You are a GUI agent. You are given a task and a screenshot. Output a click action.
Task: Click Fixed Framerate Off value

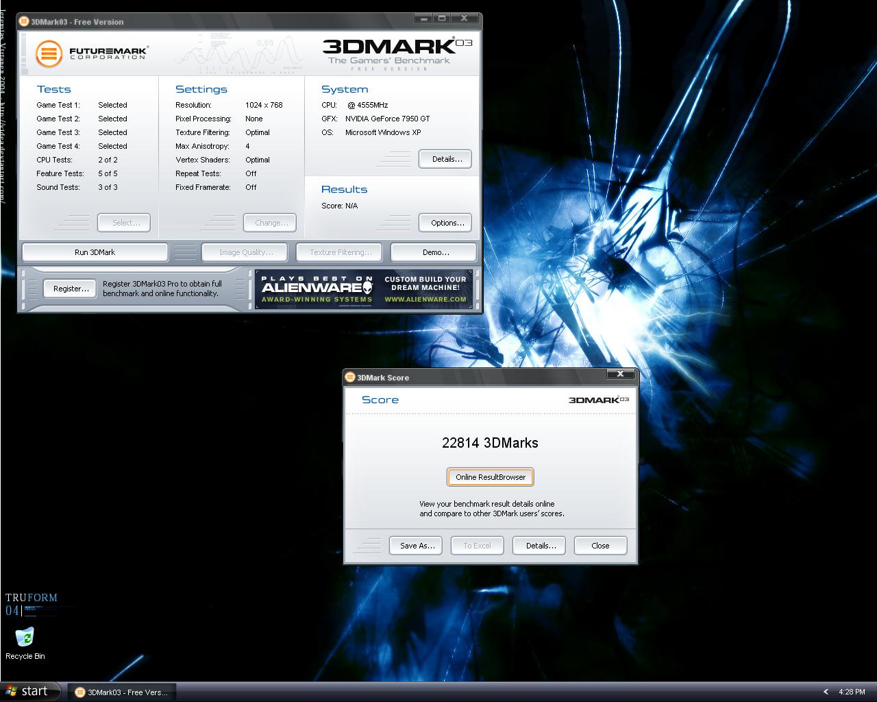coord(251,187)
